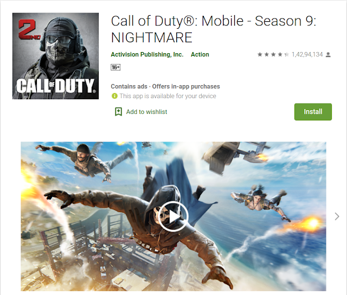Click the 16+ content rating badge
The height and width of the screenshot is (295, 347).
coord(115,67)
